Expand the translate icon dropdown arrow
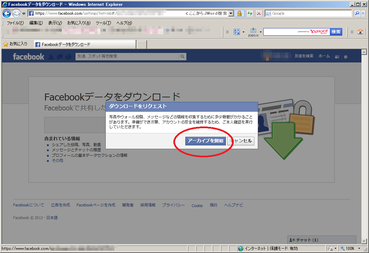 [244, 32]
